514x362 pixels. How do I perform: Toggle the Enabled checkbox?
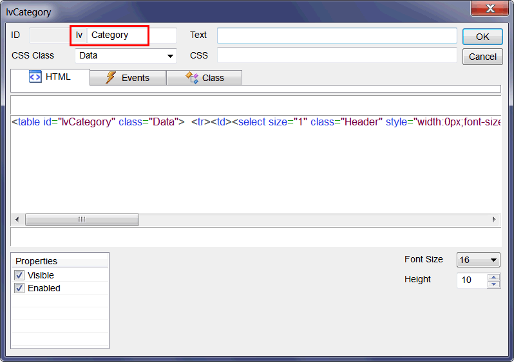point(19,288)
